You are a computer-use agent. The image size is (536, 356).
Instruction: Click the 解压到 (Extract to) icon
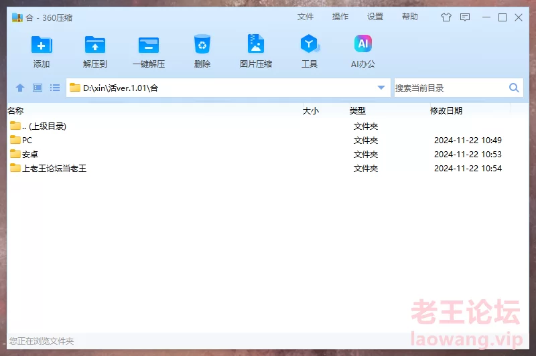pos(95,46)
